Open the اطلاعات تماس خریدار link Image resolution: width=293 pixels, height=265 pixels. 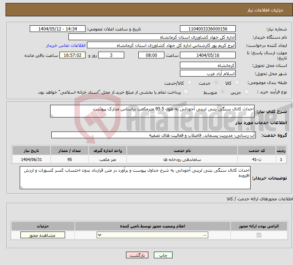pyautogui.click(x=66, y=45)
